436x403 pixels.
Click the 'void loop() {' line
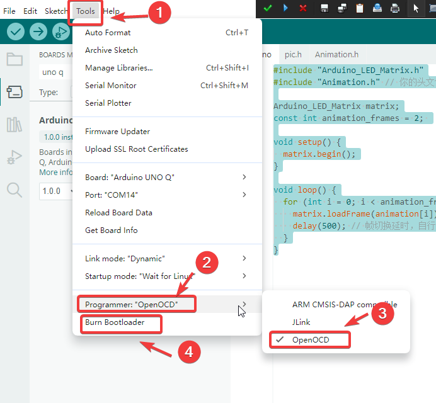pos(305,190)
